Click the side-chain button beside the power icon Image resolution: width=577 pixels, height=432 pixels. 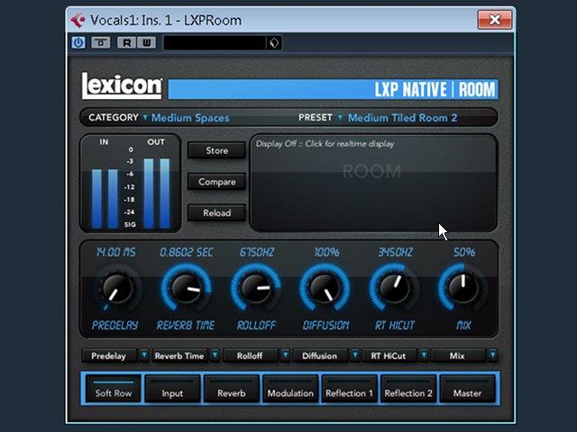tap(101, 43)
